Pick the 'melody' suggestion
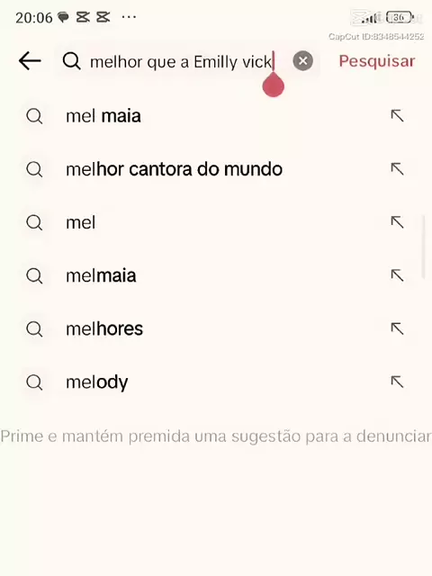Viewport: 432px width, 576px height. 216,382
